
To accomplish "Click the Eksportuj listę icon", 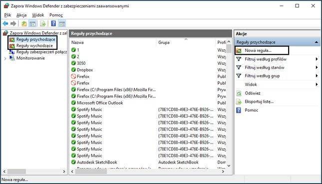I will click(x=239, y=102).
